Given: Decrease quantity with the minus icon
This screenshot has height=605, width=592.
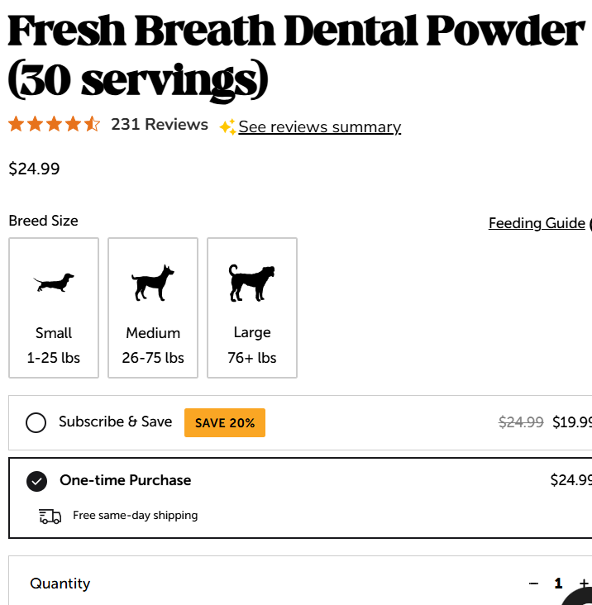Looking at the screenshot, I should (x=533, y=584).
